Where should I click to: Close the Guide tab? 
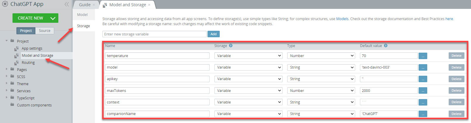[x=94, y=5]
